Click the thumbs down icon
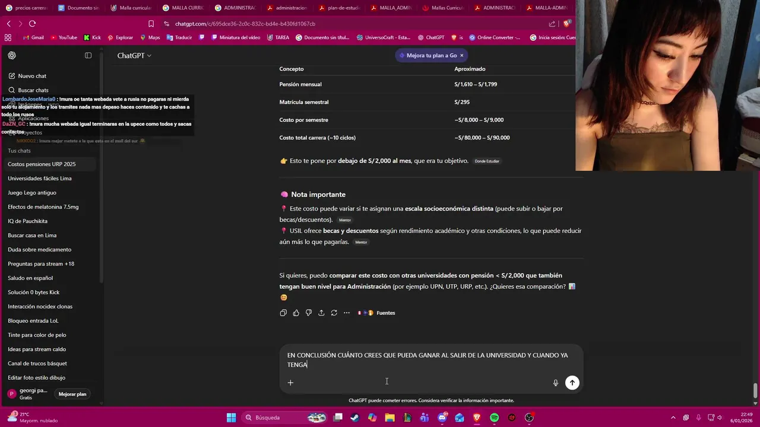The image size is (760, 427). point(309,313)
